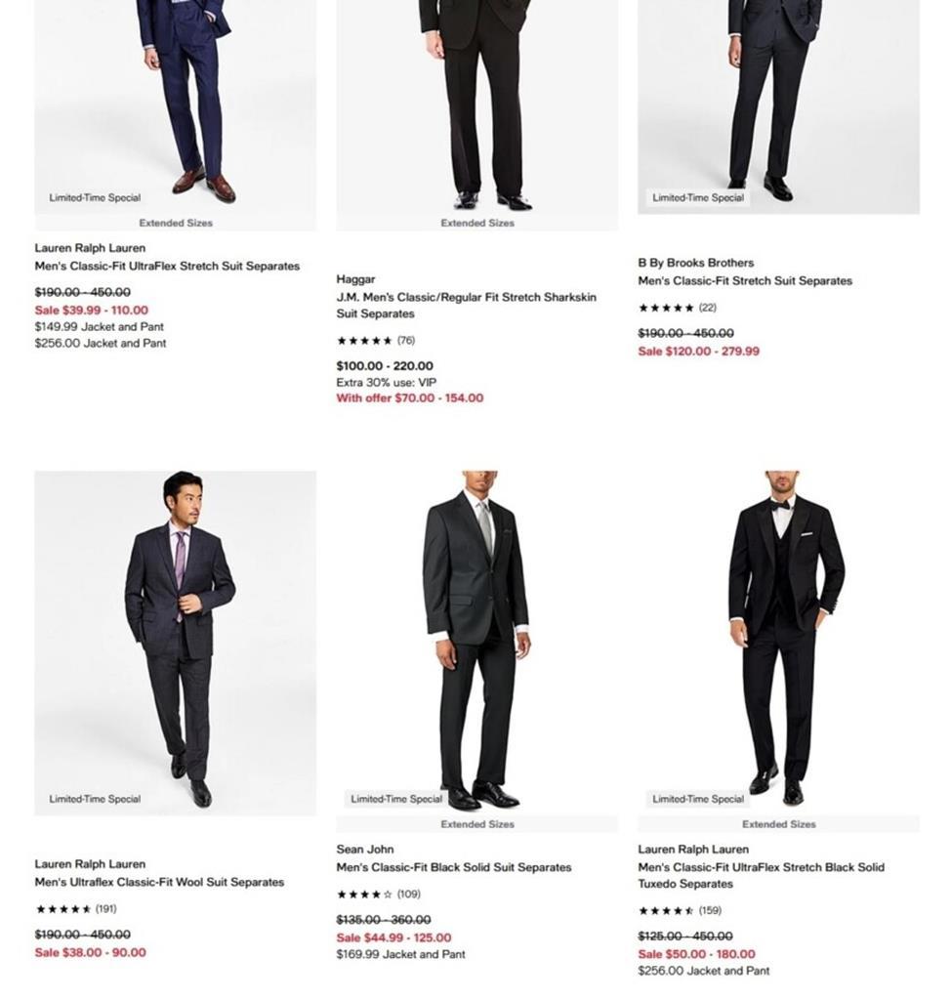The width and height of the screenshot is (951, 1000).
Task: Open Men's Ultraflex Classic-Fit Wool Suit Separates
Action: point(159,882)
